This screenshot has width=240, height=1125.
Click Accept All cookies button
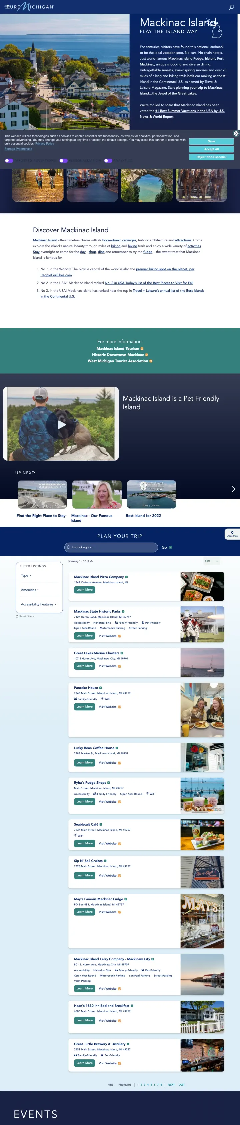tap(211, 149)
